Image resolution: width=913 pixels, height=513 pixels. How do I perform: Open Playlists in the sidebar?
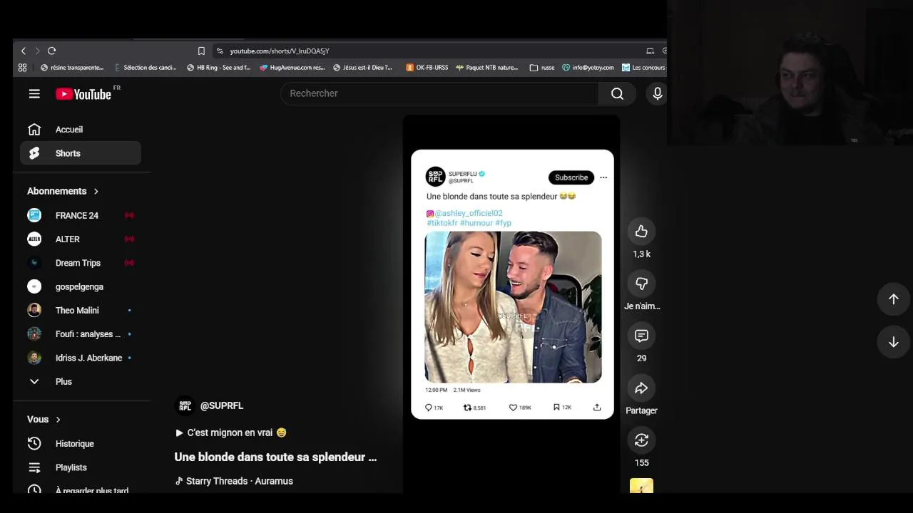[81, 467]
